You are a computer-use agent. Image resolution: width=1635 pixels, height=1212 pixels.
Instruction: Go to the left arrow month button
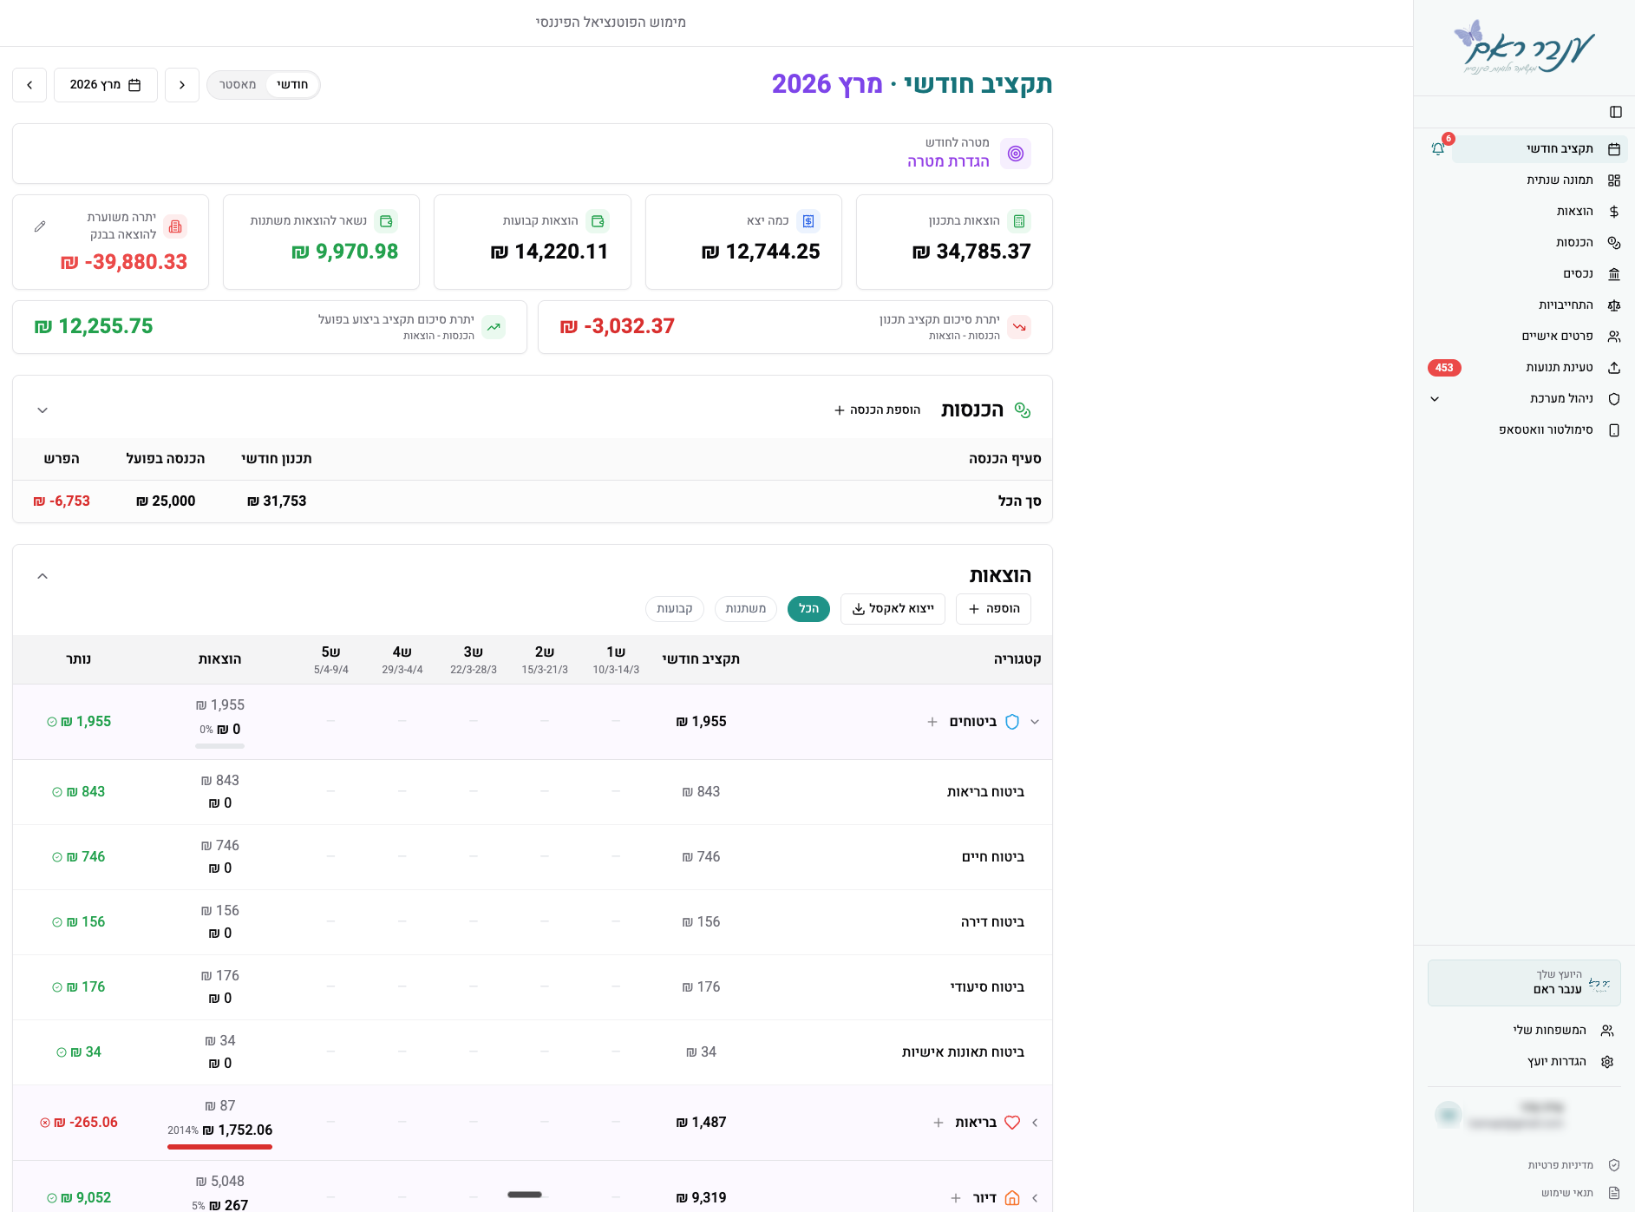tap(29, 85)
